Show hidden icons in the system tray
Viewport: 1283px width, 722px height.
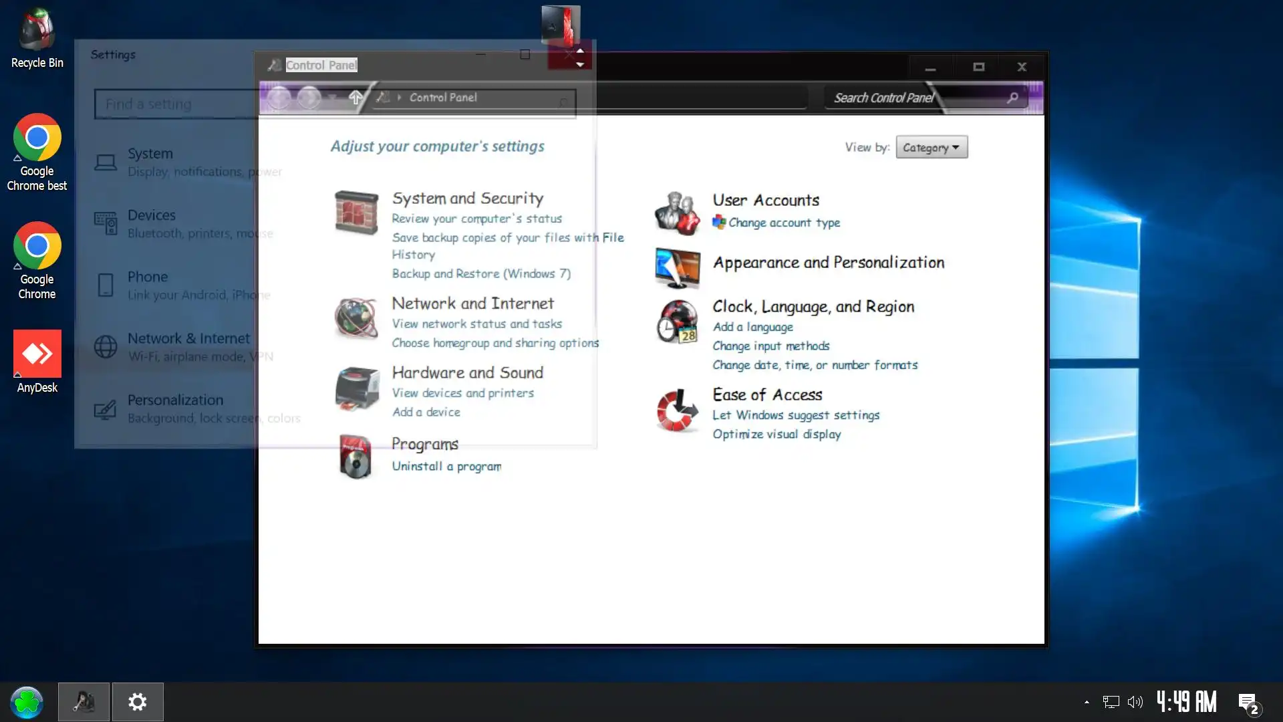(1087, 702)
